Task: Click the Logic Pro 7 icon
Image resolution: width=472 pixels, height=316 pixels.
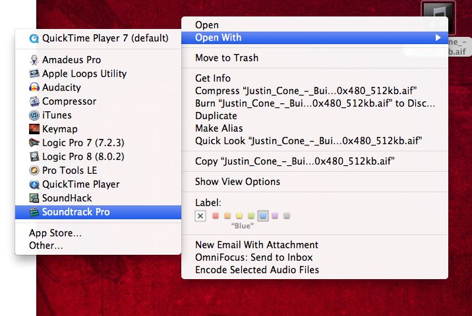Action: [34, 142]
